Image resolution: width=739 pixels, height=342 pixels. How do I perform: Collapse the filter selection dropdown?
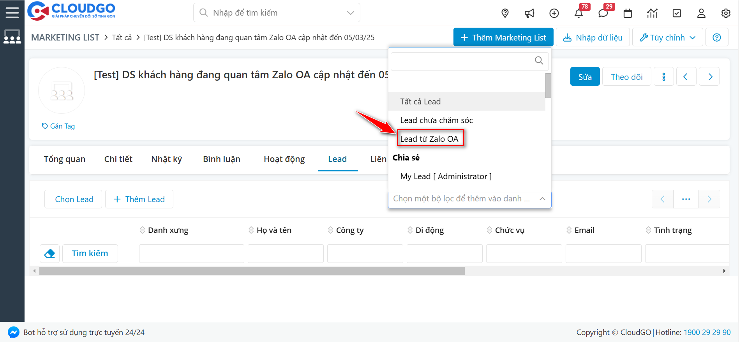tap(542, 199)
